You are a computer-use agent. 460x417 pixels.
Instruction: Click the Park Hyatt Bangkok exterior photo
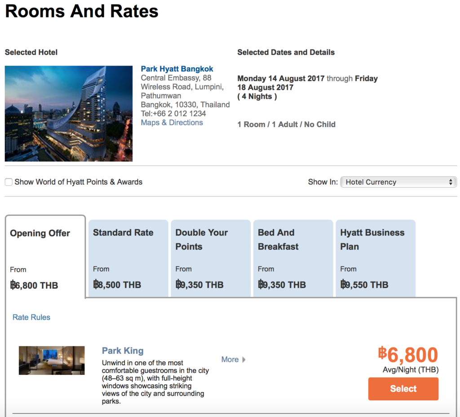click(68, 113)
